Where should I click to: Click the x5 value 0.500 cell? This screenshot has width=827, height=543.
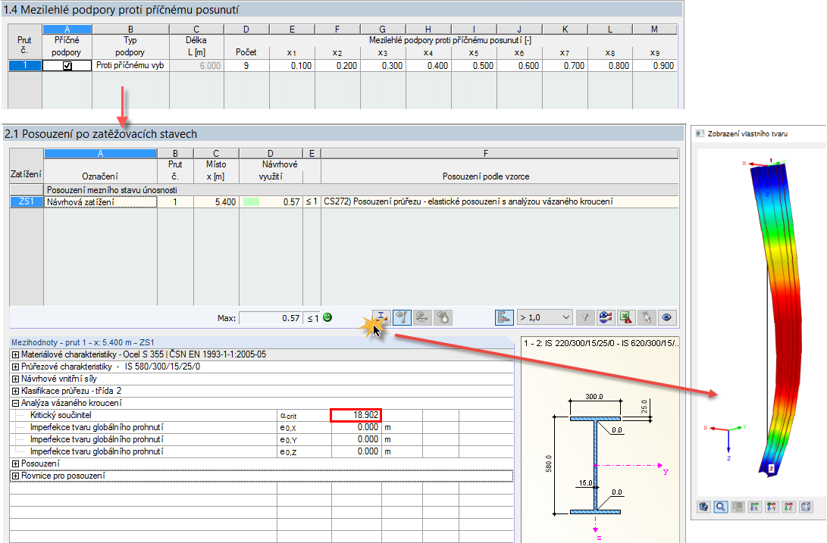click(474, 66)
